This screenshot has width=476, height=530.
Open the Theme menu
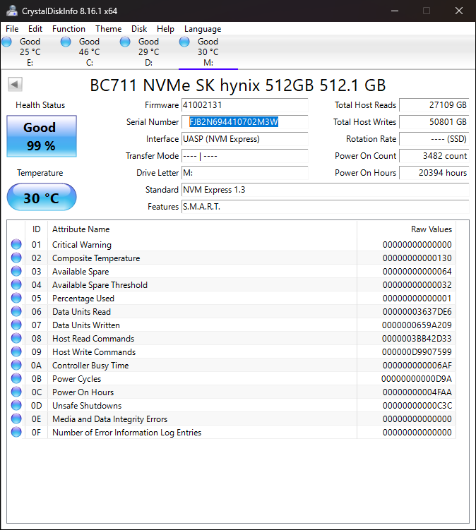click(108, 29)
